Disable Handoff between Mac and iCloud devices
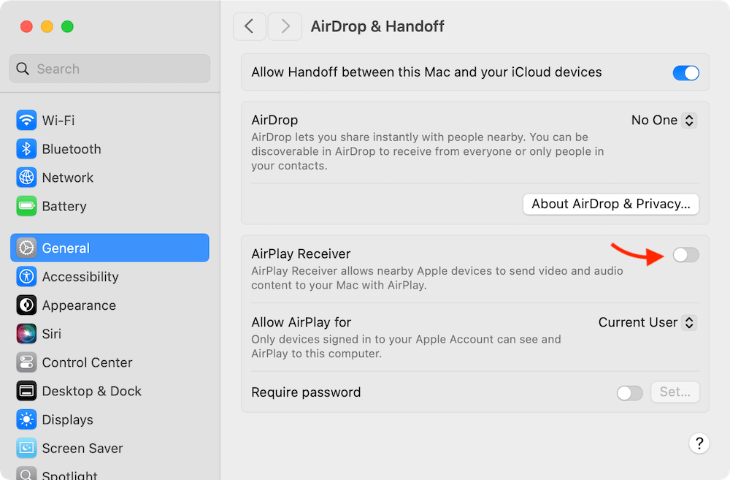The height and width of the screenshot is (480, 730). 685,72
